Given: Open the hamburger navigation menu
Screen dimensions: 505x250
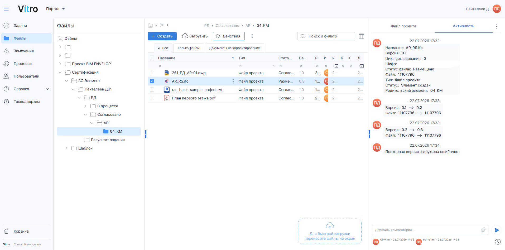Looking at the screenshot, I should tap(6, 9).
